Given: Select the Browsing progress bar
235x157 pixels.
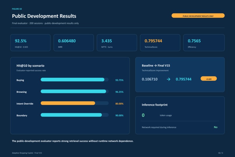Looking at the screenshot, I should [74, 91].
